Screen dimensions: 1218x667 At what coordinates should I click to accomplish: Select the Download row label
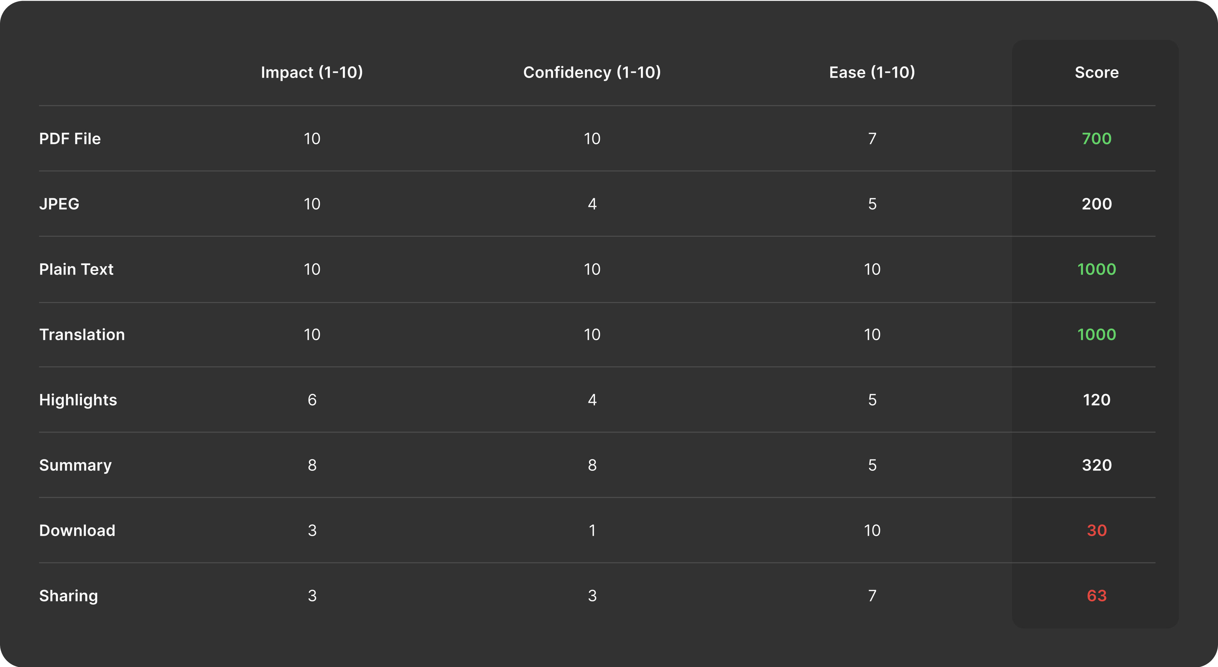77,531
